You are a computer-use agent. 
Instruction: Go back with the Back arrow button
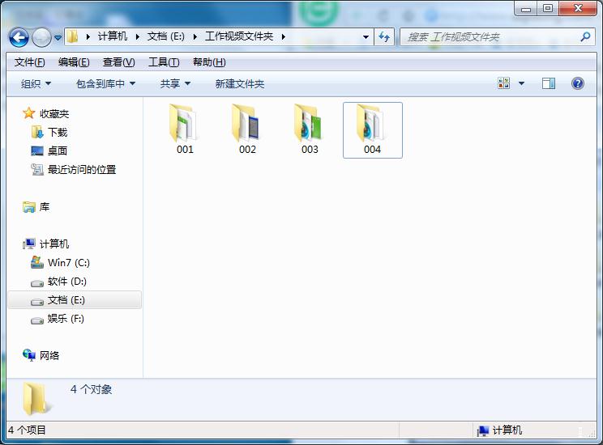click(x=19, y=38)
